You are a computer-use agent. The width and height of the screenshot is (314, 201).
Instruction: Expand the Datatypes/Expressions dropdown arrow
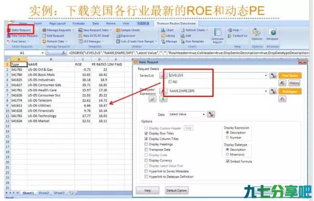point(266,91)
